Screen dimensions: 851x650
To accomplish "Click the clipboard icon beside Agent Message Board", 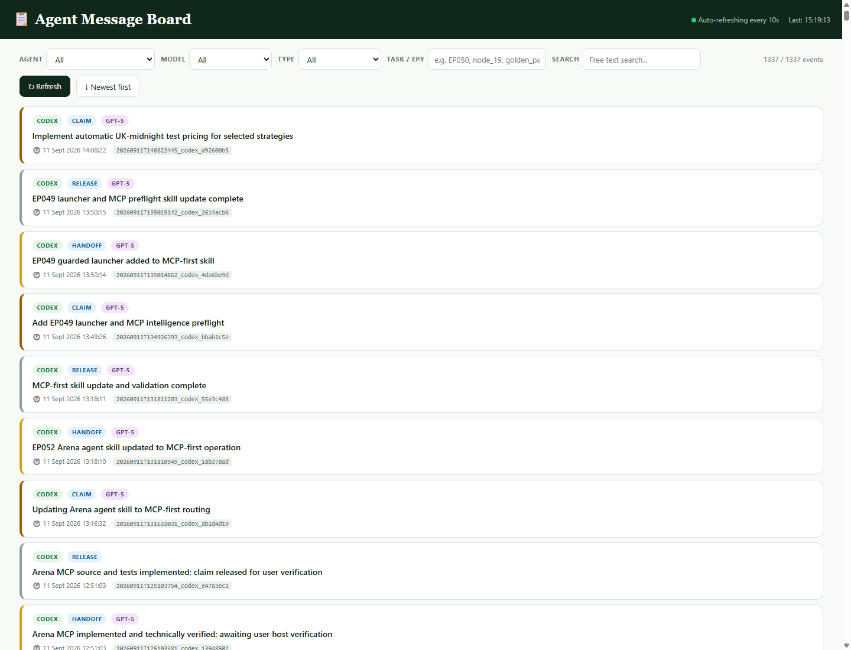I will pos(21,19).
